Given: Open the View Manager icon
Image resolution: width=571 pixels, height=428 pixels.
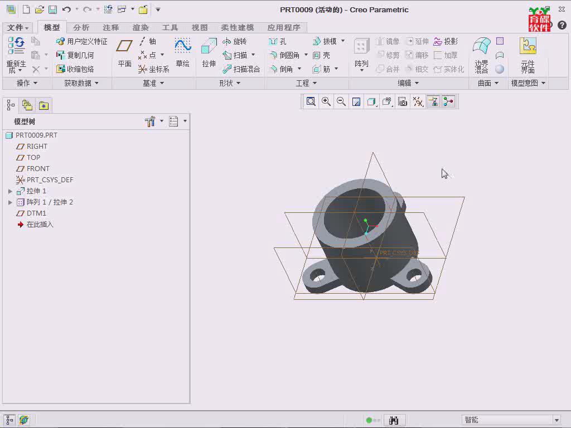Looking at the screenshot, I should (x=403, y=101).
